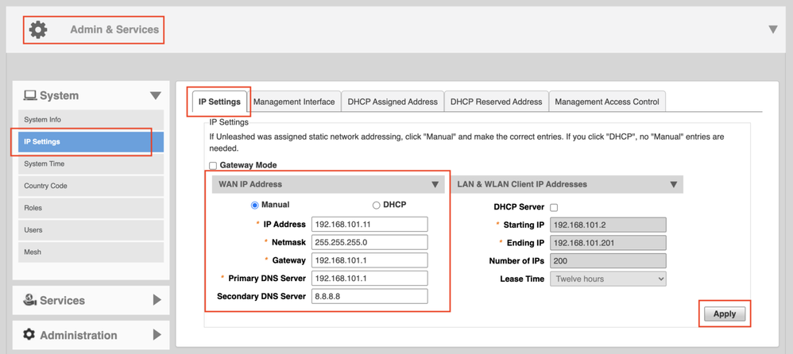This screenshot has height=354, width=793.
Task: Select the Manual radio button
Action: [x=255, y=205]
